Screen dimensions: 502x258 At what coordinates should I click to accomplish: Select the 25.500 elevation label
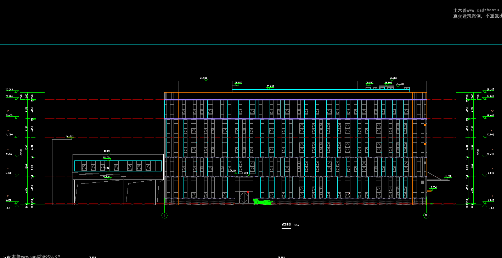tap(400, 84)
